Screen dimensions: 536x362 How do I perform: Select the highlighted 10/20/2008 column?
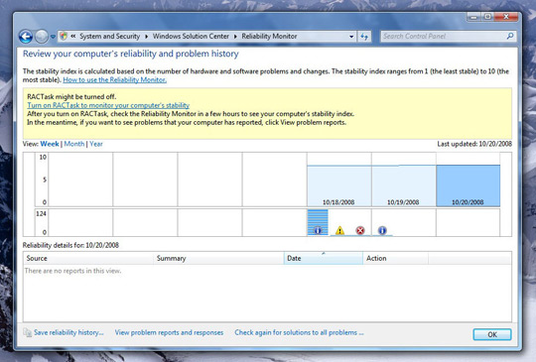(x=468, y=185)
